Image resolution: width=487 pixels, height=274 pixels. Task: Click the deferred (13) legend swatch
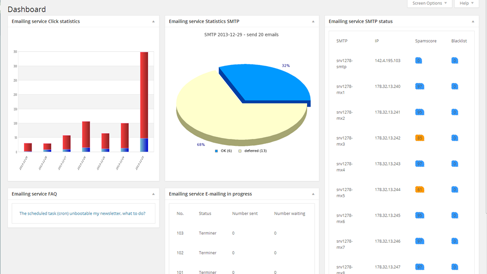(240, 151)
